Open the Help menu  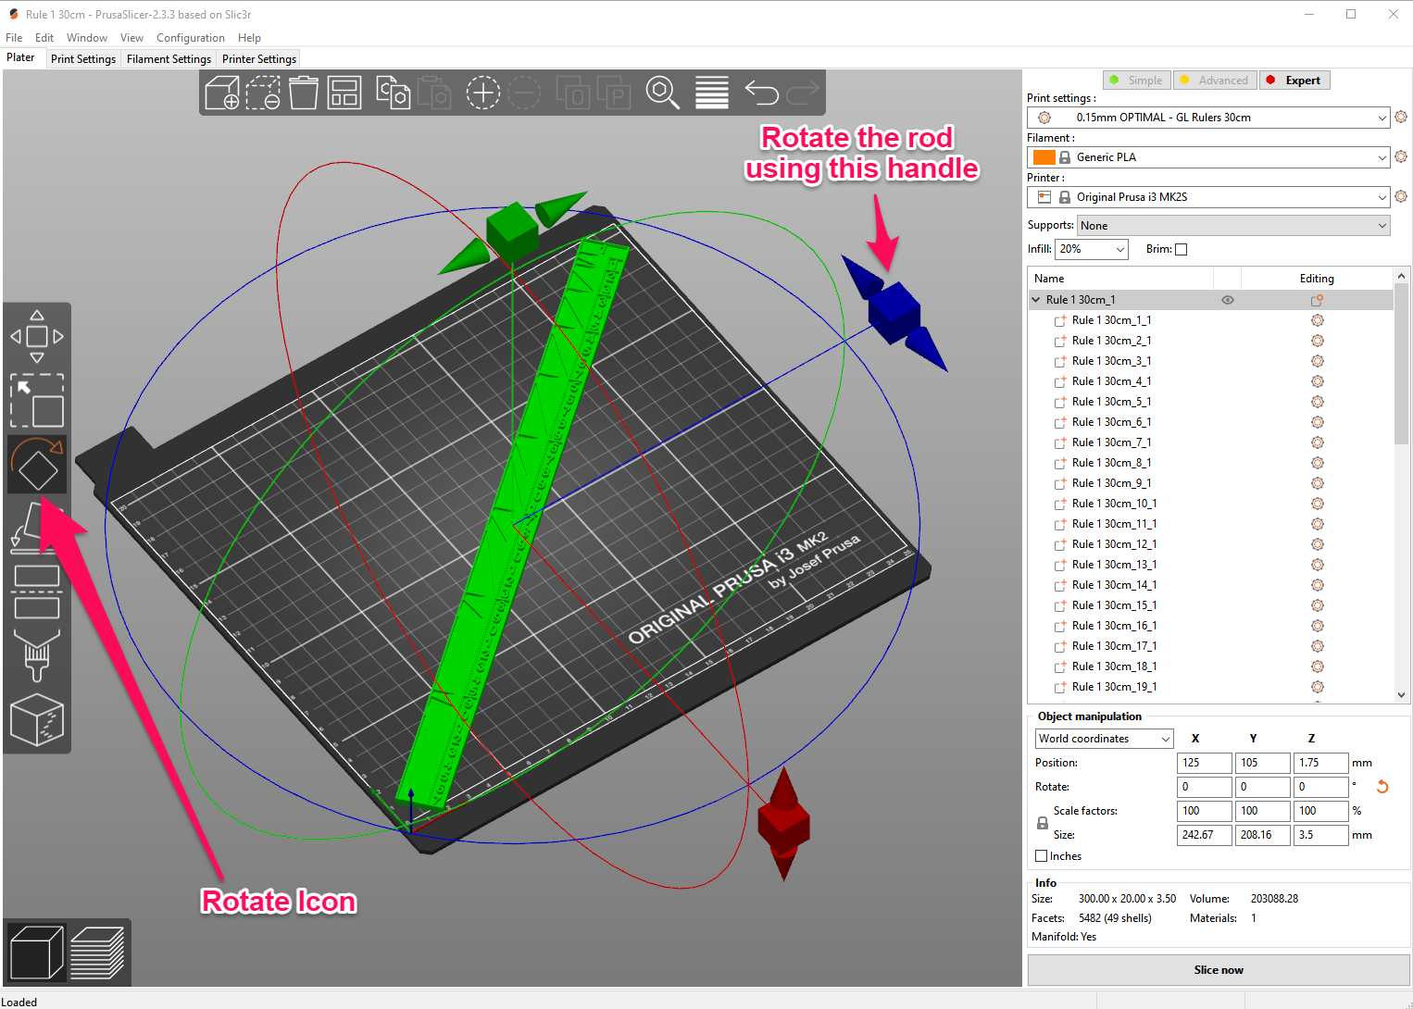pyautogui.click(x=249, y=38)
